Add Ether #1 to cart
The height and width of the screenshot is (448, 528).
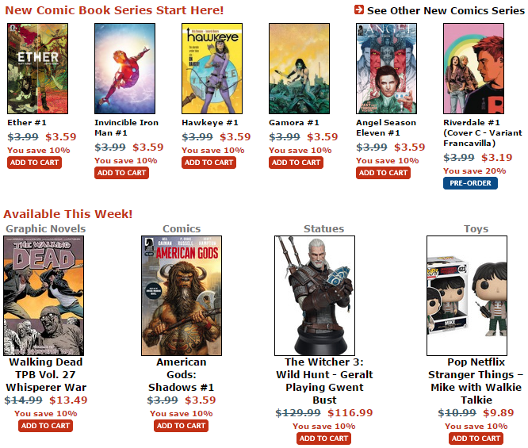coord(34,163)
